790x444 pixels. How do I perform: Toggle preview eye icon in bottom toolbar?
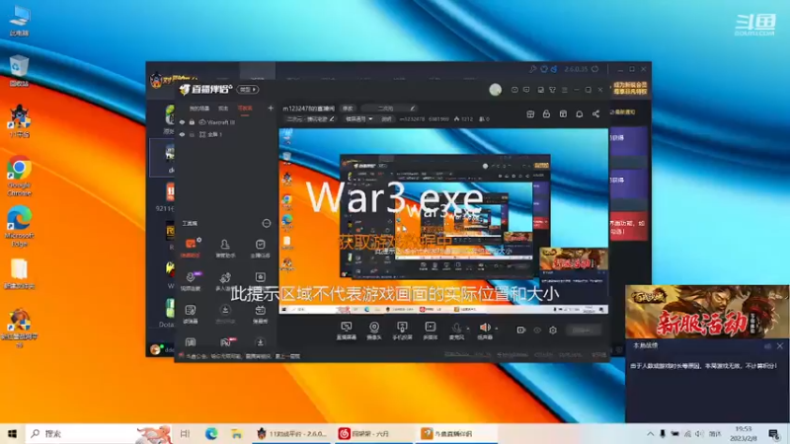click(537, 331)
